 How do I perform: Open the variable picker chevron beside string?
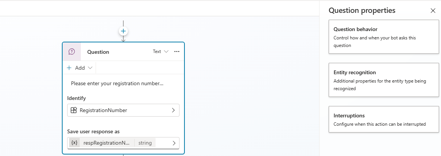(x=174, y=143)
